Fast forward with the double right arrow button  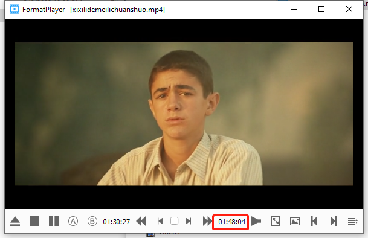pos(207,221)
